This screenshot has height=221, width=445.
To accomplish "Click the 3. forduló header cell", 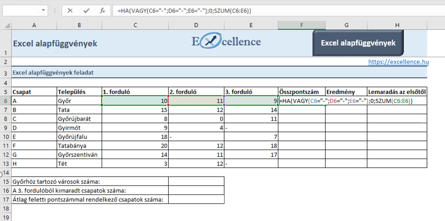I will [x=251, y=92].
